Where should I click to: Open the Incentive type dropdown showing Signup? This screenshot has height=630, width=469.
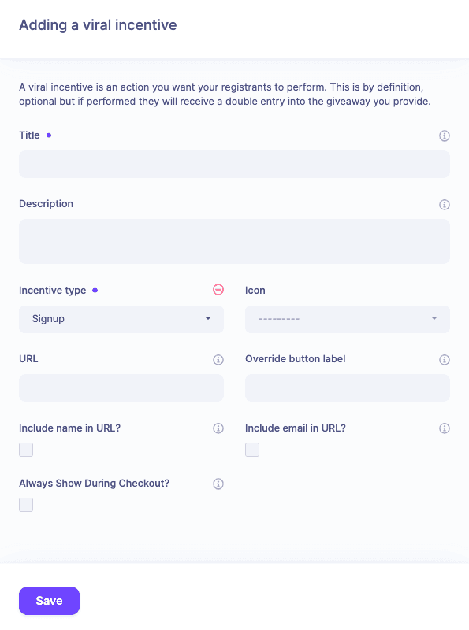coord(121,319)
